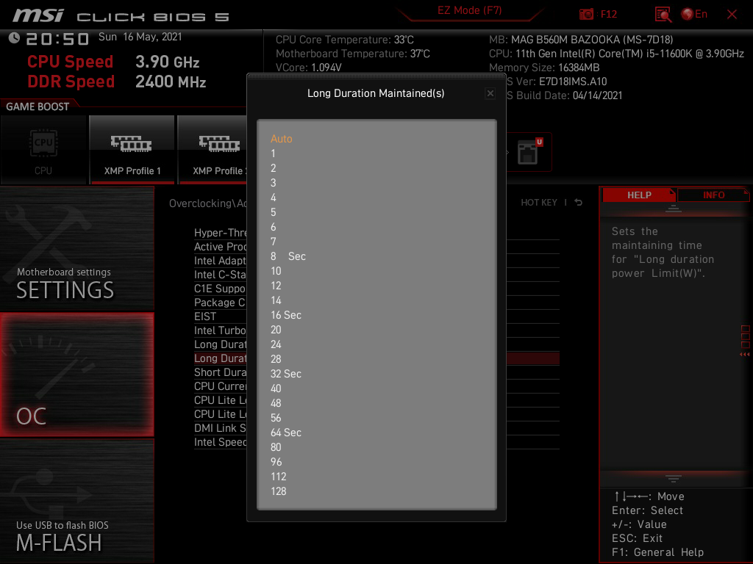Select Auto in the duration list
Image resolution: width=753 pixels, height=564 pixels.
click(x=282, y=139)
